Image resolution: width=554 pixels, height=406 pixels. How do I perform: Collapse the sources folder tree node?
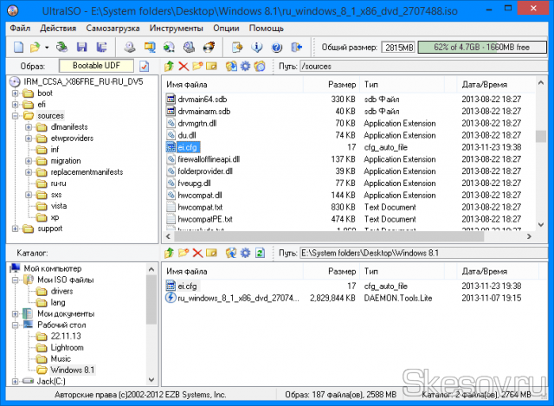(x=16, y=115)
